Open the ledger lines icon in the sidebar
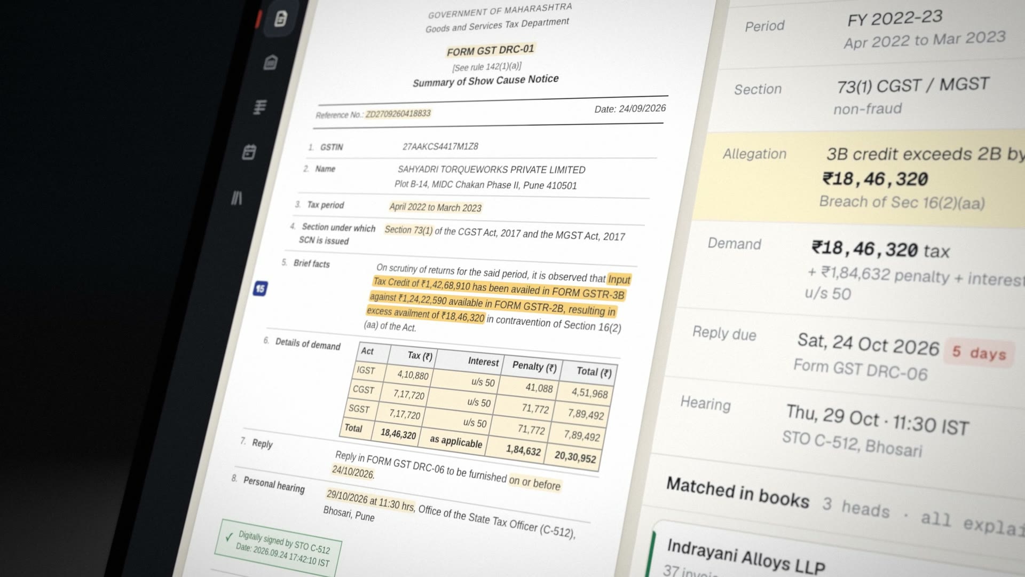Viewport: 1025px width, 577px height. click(x=260, y=107)
